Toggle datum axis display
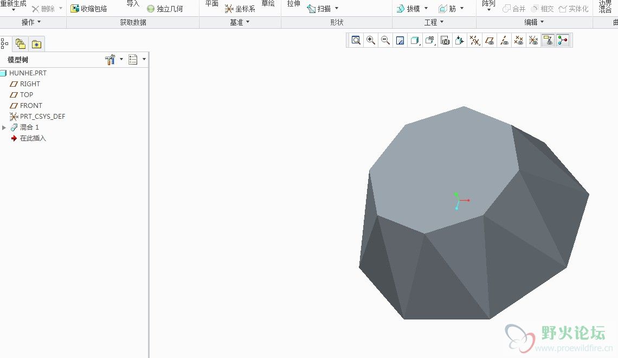The width and height of the screenshot is (618, 358). (x=504, y=40)
